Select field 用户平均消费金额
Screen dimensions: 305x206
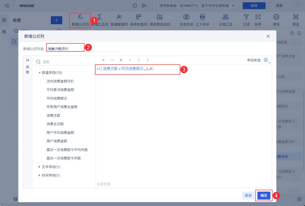(60, 133)
